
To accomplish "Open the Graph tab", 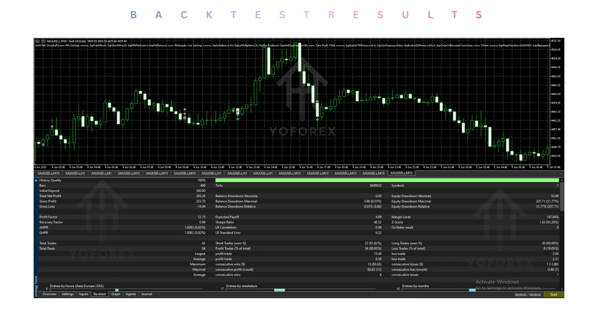I will (115, 294).
